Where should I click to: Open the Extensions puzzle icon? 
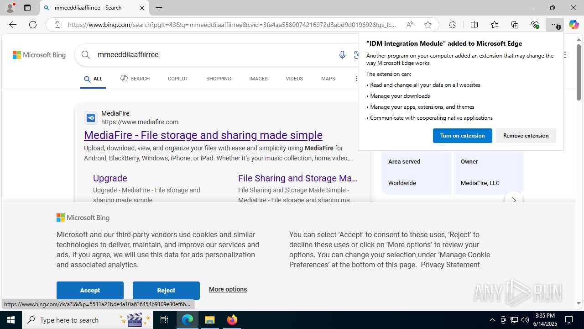[x=452, y=25]
